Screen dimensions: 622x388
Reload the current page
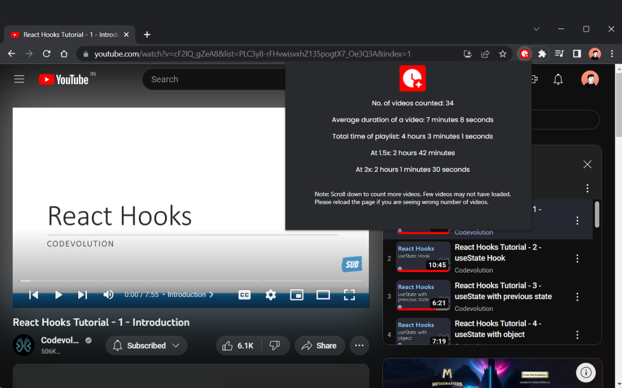click(47, 54)
